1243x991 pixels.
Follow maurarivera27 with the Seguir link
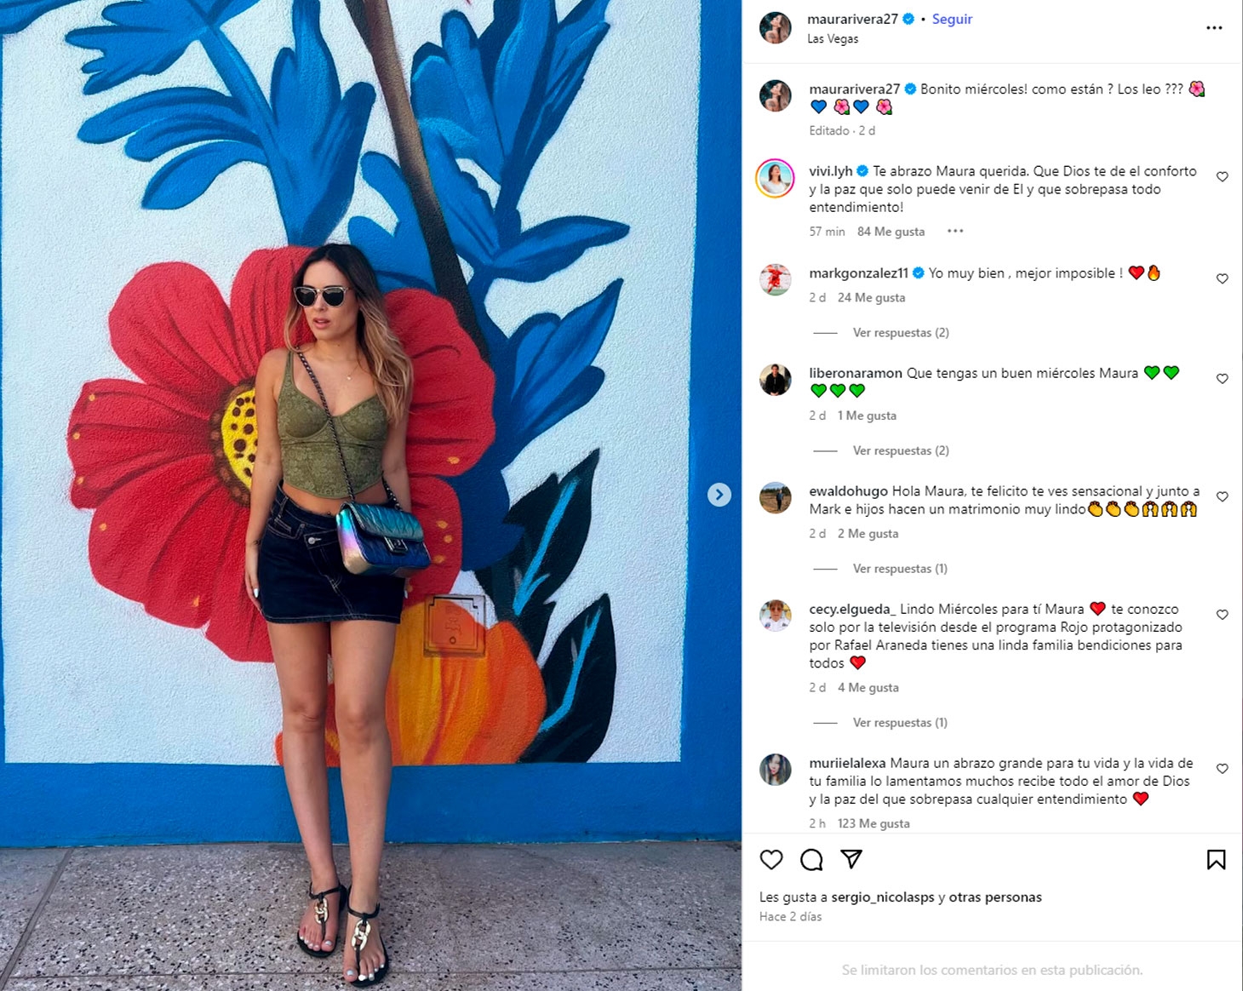pyautogui.click(x=952, y=19)
